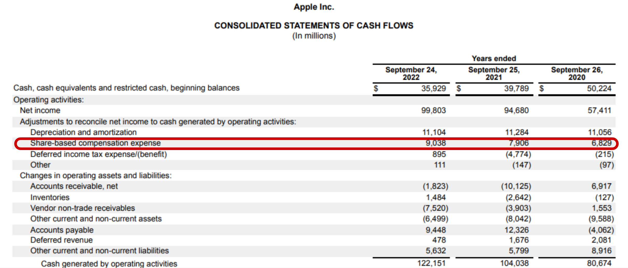Viewport: 628px width, 268px height.
Task: Click the Accounts receivable, net label
Action: tap(74, 186)
